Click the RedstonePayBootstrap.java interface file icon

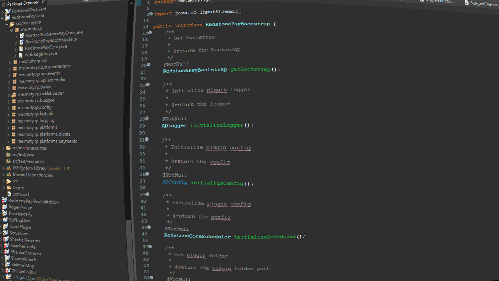[21, 42]
